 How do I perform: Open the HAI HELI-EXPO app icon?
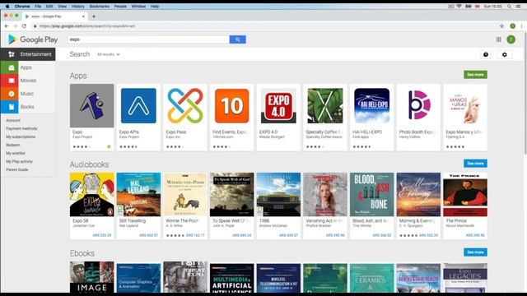pyautogui.click(x=371, y=105)
